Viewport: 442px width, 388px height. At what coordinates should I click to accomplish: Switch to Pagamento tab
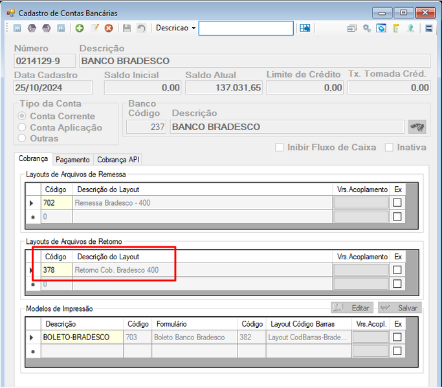pos(72,160)
